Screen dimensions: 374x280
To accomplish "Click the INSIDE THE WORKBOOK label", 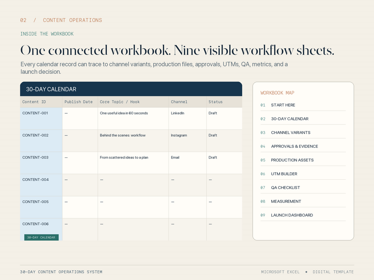I will click(47, 34).
